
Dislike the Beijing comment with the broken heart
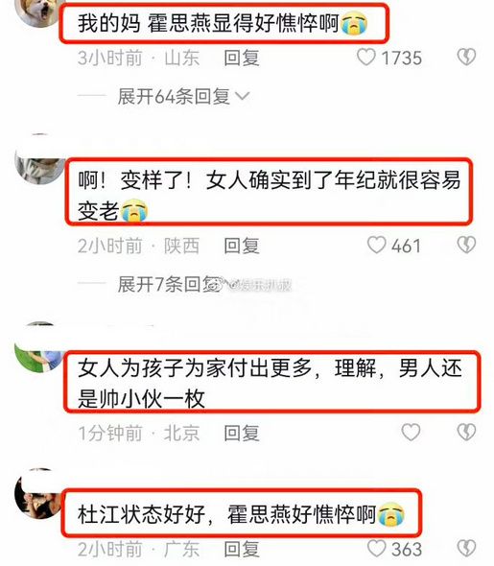tap(466, 432)
